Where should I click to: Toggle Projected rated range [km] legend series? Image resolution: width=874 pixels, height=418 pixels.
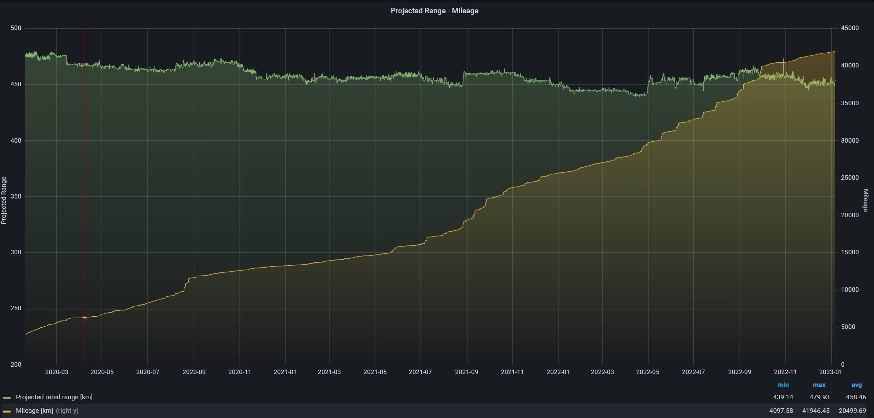point(54,397)
